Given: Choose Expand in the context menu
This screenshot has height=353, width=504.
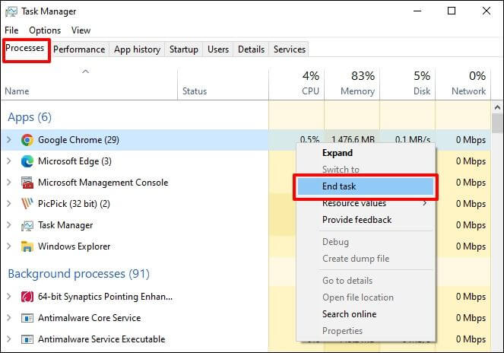Looking at the screenshot, I should click(366, 153).
